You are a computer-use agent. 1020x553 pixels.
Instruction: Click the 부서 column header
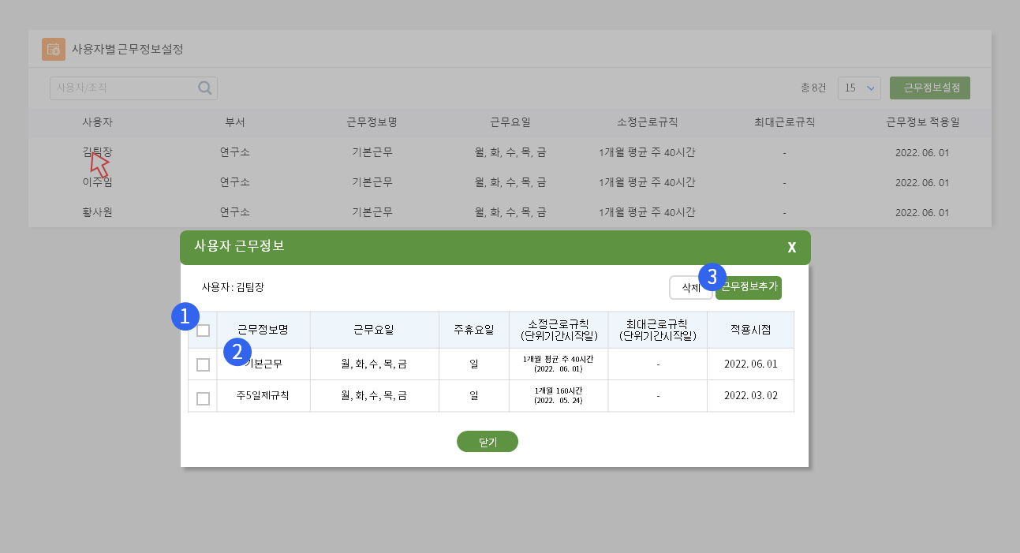(x=235, y=122)
